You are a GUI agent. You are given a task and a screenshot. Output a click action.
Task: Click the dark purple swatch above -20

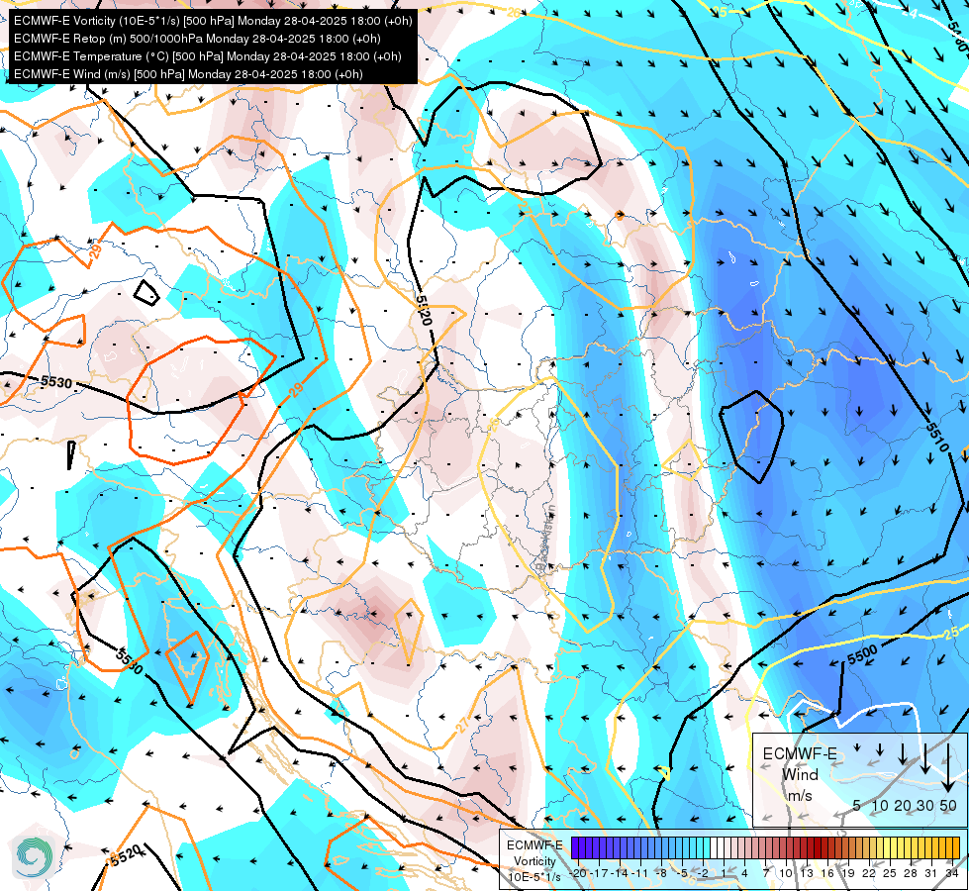575,847
